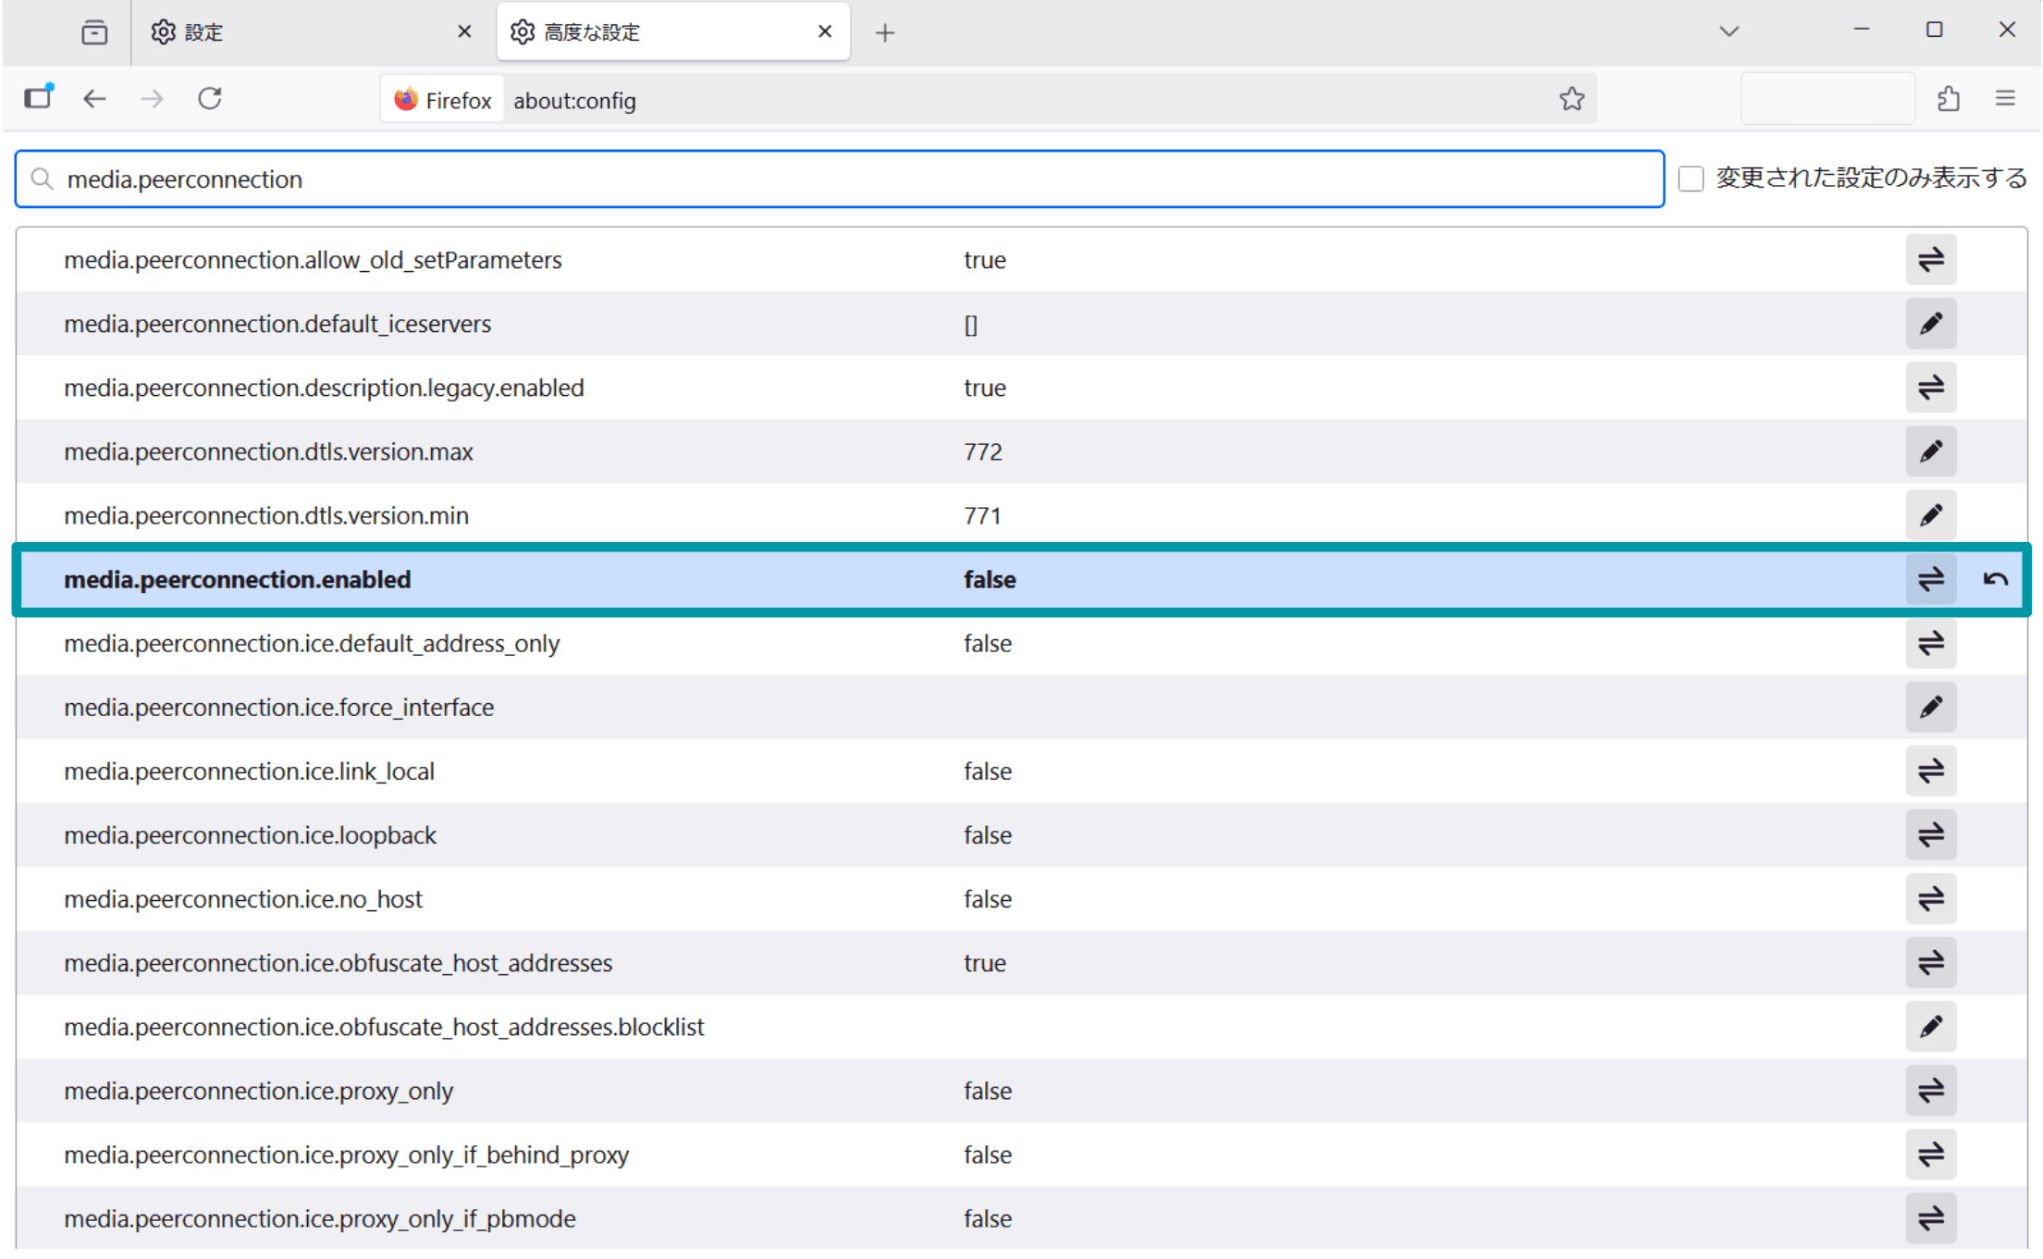
Task: Open a new tab with the plus button
Action: coord(884,33)
